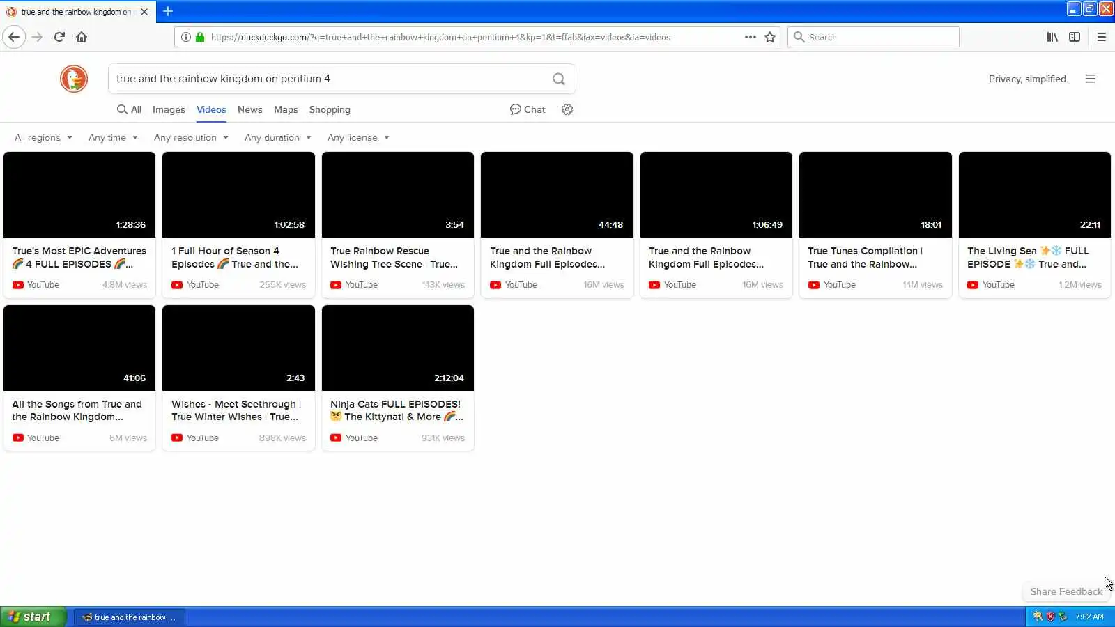Expand the Any time filter

(113, 137)
